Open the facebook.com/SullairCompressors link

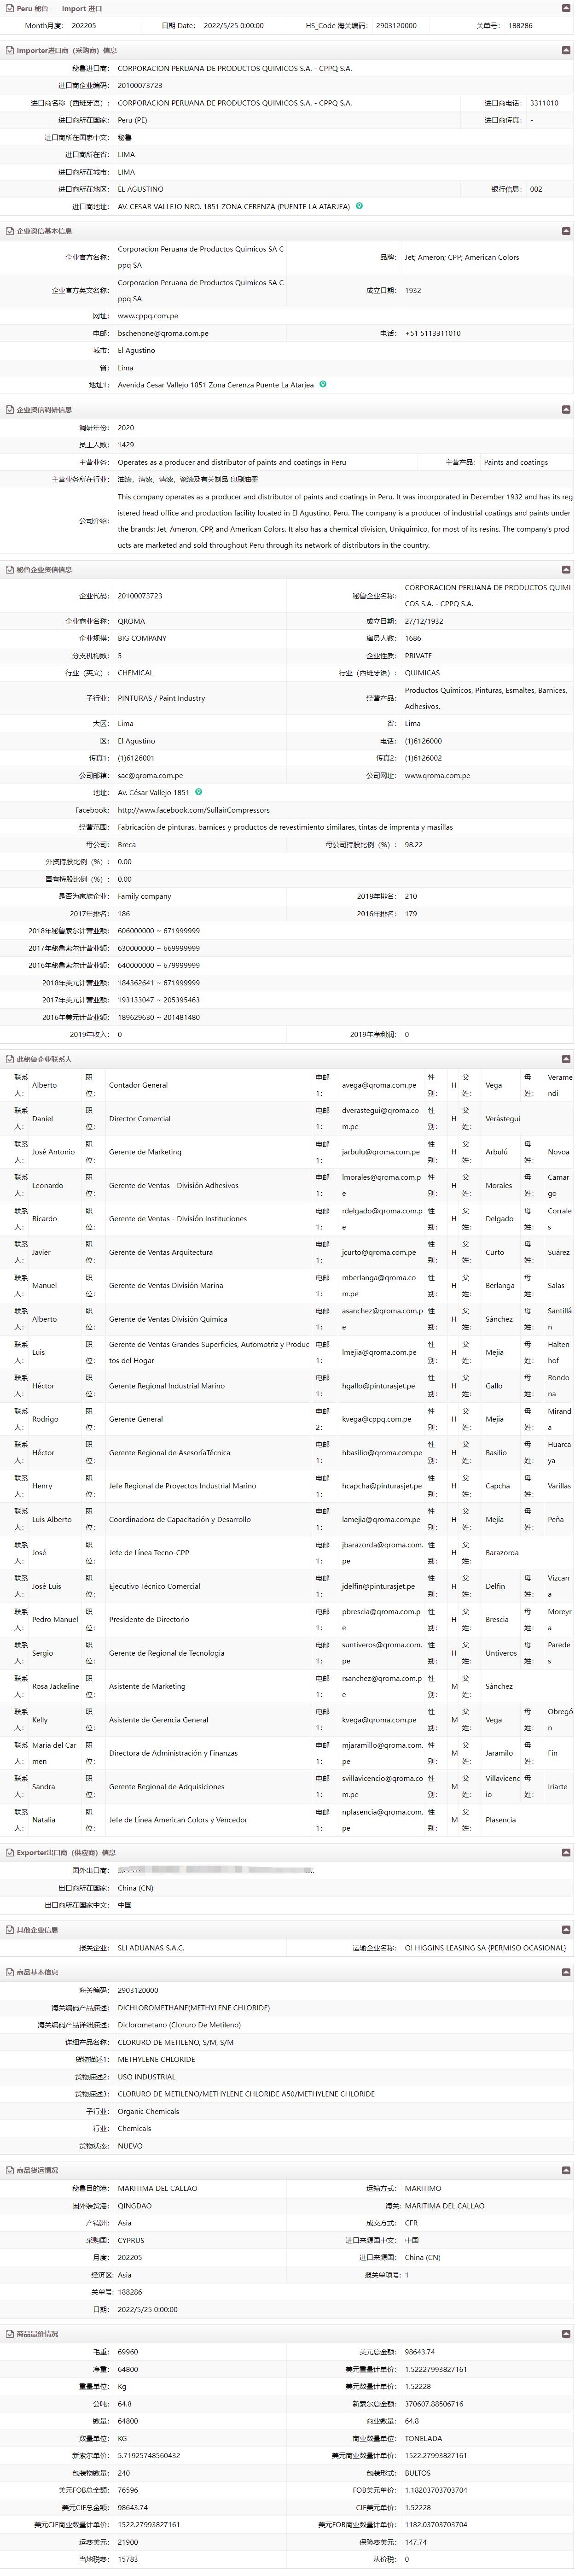point(193,810)
